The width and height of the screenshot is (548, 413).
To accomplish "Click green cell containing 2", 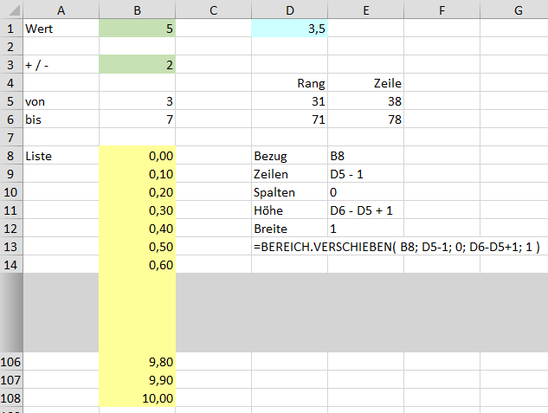I will 137,65.
